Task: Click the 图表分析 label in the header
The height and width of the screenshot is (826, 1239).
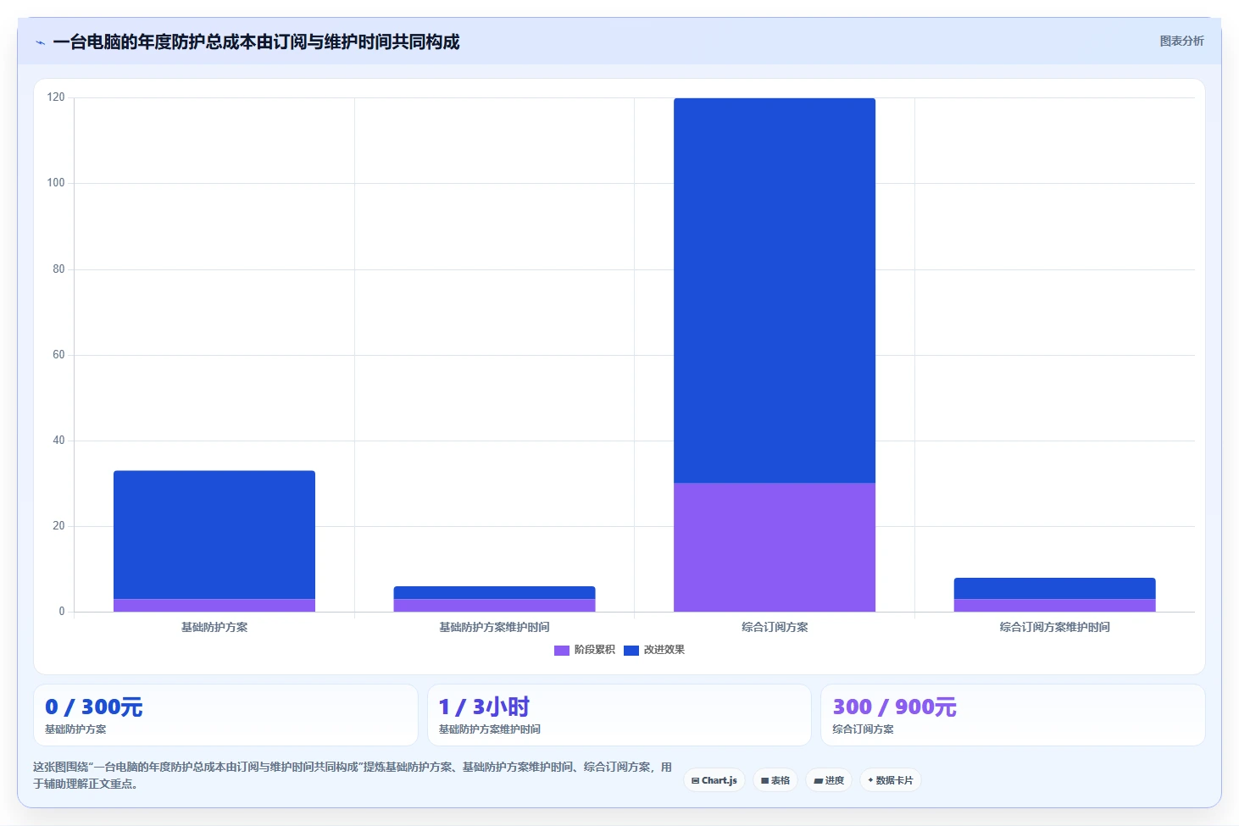Action: [x=1181, y=41]
